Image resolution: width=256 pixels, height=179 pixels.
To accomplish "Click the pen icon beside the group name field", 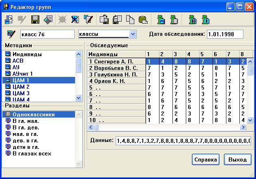I will tap(11, 34).
